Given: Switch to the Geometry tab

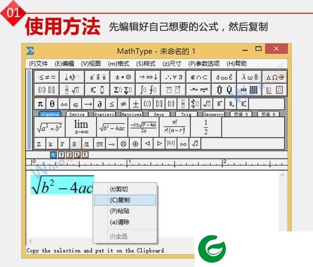Looking at the screenshot, I should (213, 114).
